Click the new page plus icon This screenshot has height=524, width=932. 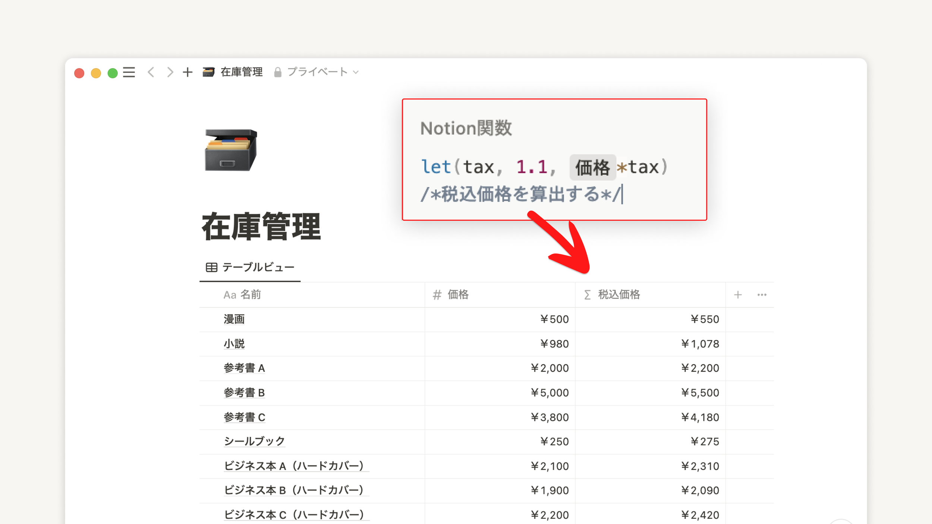(x=188, y=72)
